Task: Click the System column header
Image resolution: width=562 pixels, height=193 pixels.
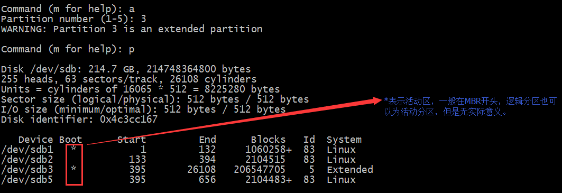Action: 344,140
